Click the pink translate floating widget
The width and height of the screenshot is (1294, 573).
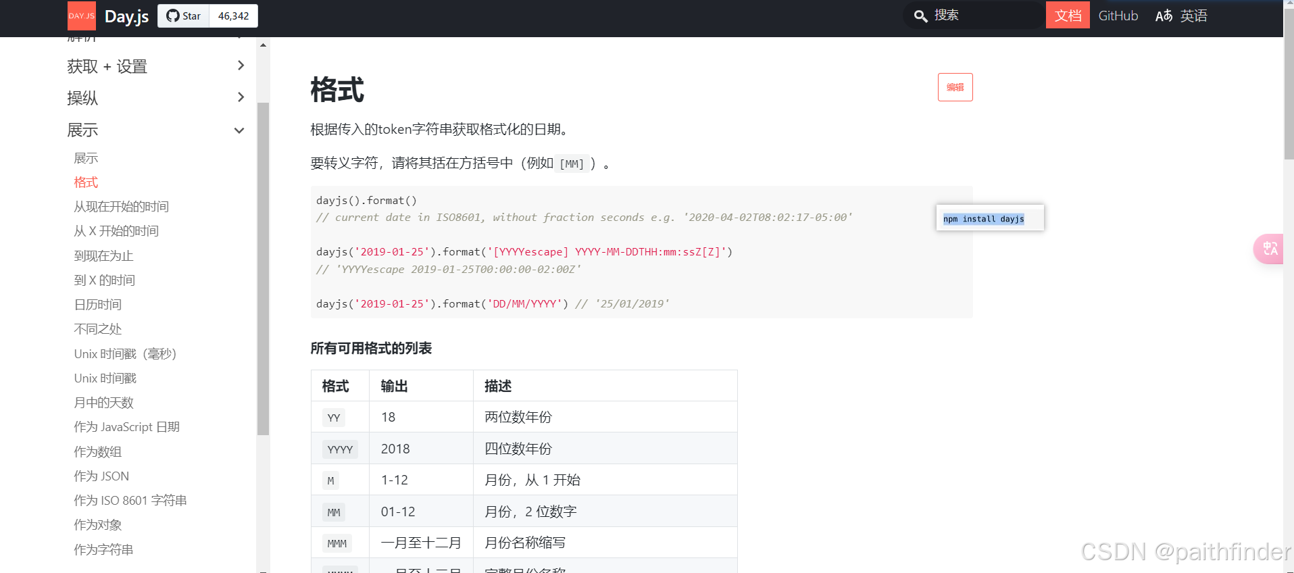pos(1270,249)
